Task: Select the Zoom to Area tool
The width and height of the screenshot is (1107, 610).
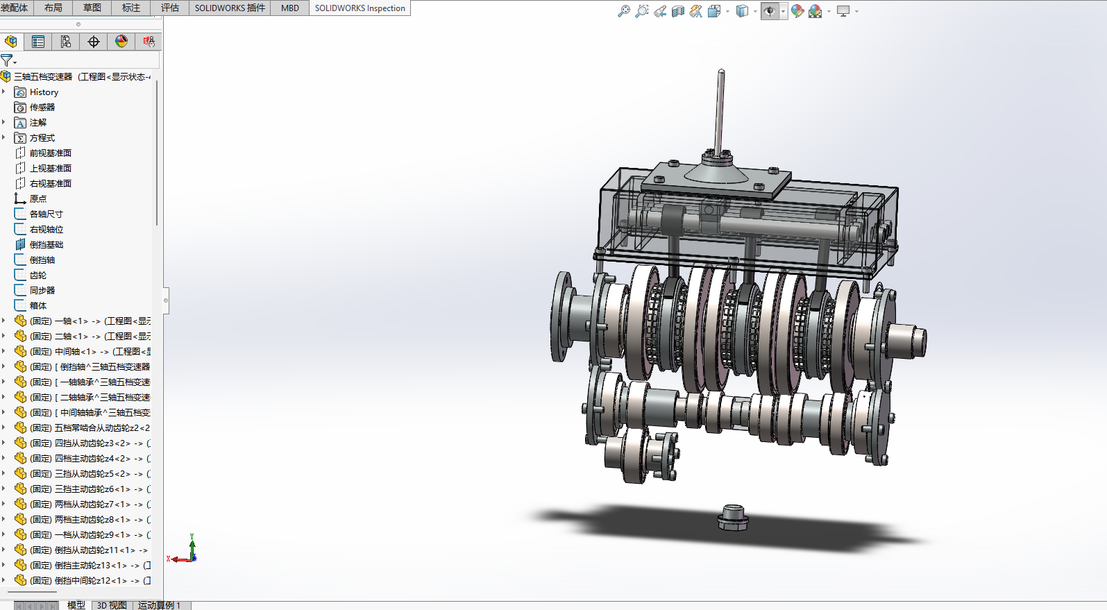Action: (x=641, y=11)
